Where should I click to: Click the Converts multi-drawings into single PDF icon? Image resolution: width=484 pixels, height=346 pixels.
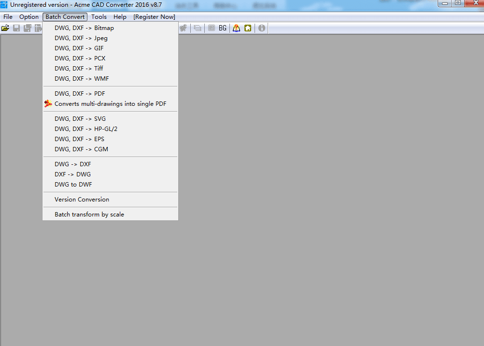tap(47, 103)
